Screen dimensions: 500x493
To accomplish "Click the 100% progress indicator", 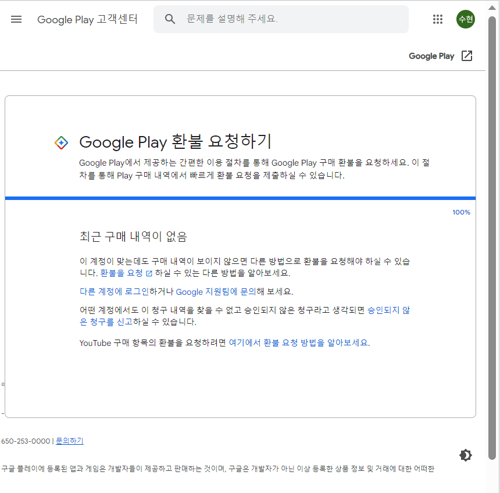I will [x=461, y=212].
